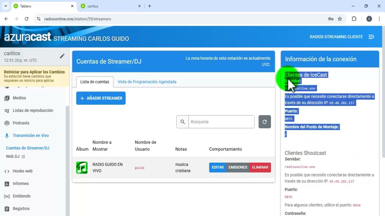Click the Emitiendo broadcast icon
Image resolution: width=385 pixels, height=216 pixels.
point(7,196)
